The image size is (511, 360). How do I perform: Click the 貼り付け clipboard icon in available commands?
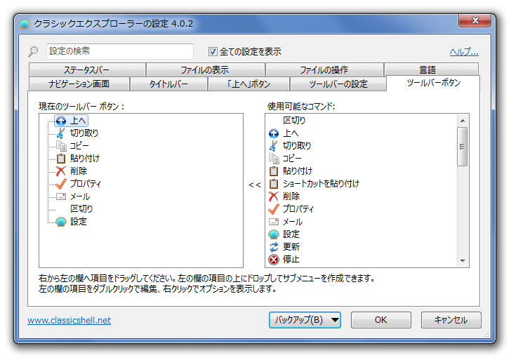tap(274, 171)
